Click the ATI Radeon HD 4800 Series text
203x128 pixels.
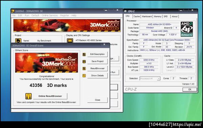tap(88, 40)
